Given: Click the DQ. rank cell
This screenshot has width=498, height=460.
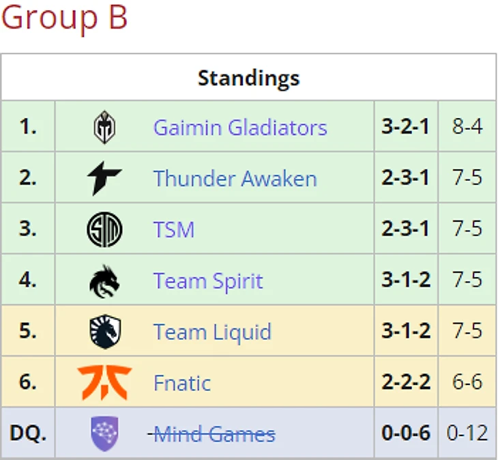Looking at the screenshot, I should coord(28,433).
